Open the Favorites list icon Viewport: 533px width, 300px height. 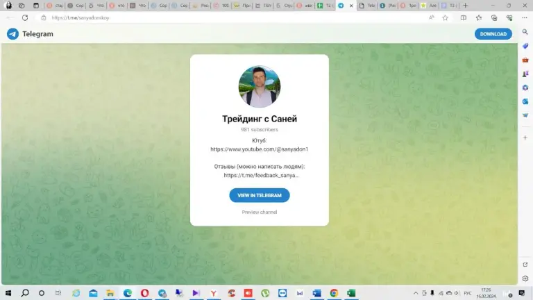coord(479,17)
